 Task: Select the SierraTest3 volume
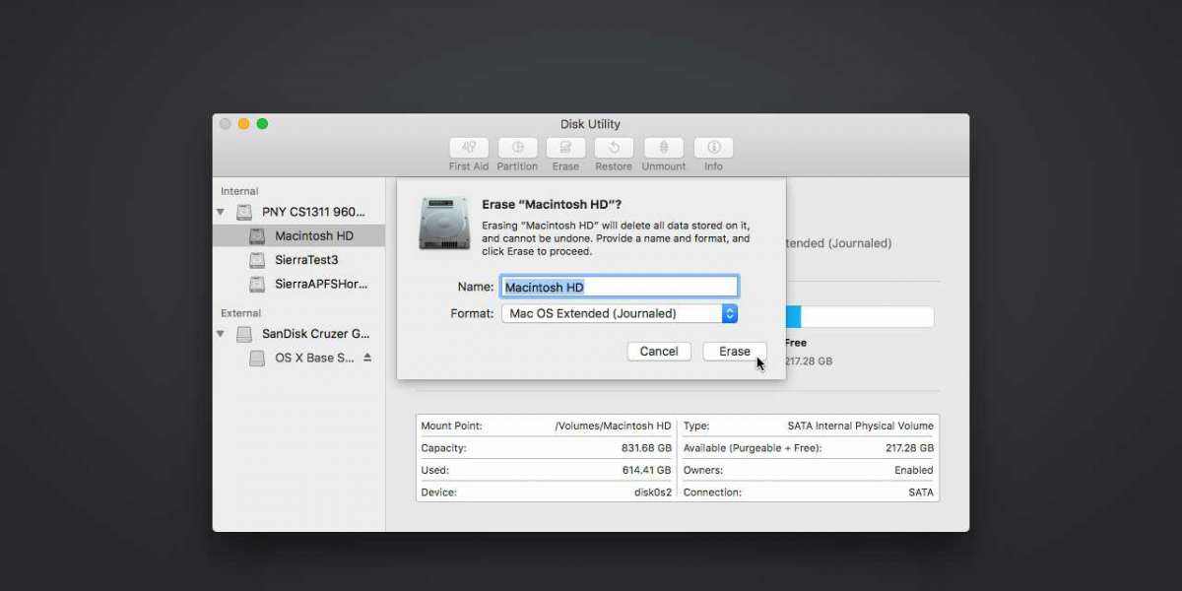tap(305, 260)
